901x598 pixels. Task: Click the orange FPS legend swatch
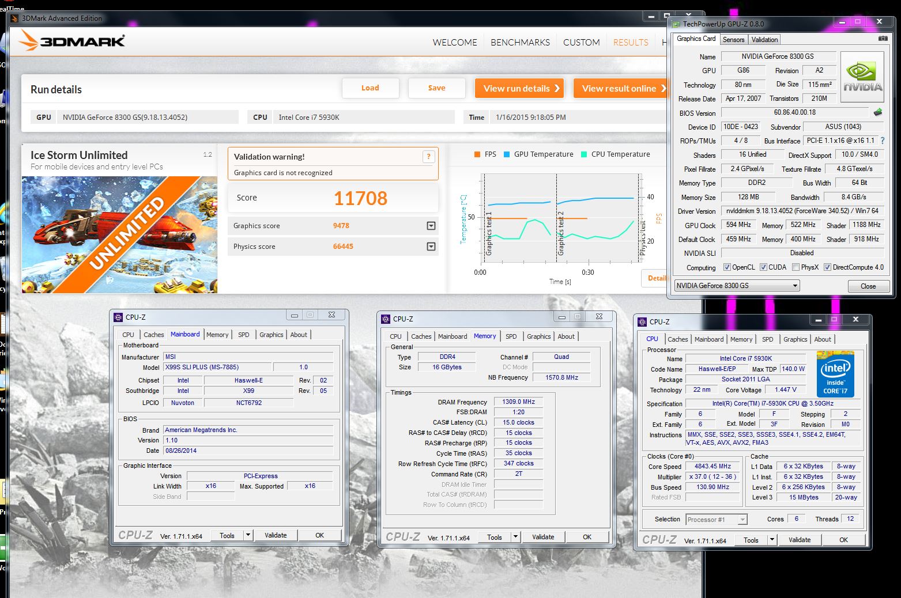(477, 154)
